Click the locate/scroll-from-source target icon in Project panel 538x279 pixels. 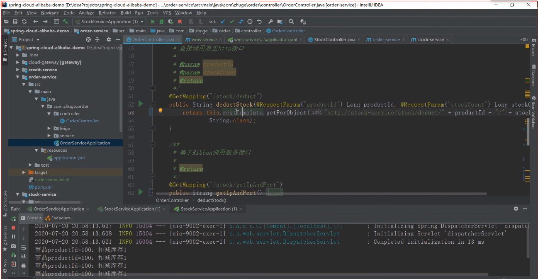point(88,39)
